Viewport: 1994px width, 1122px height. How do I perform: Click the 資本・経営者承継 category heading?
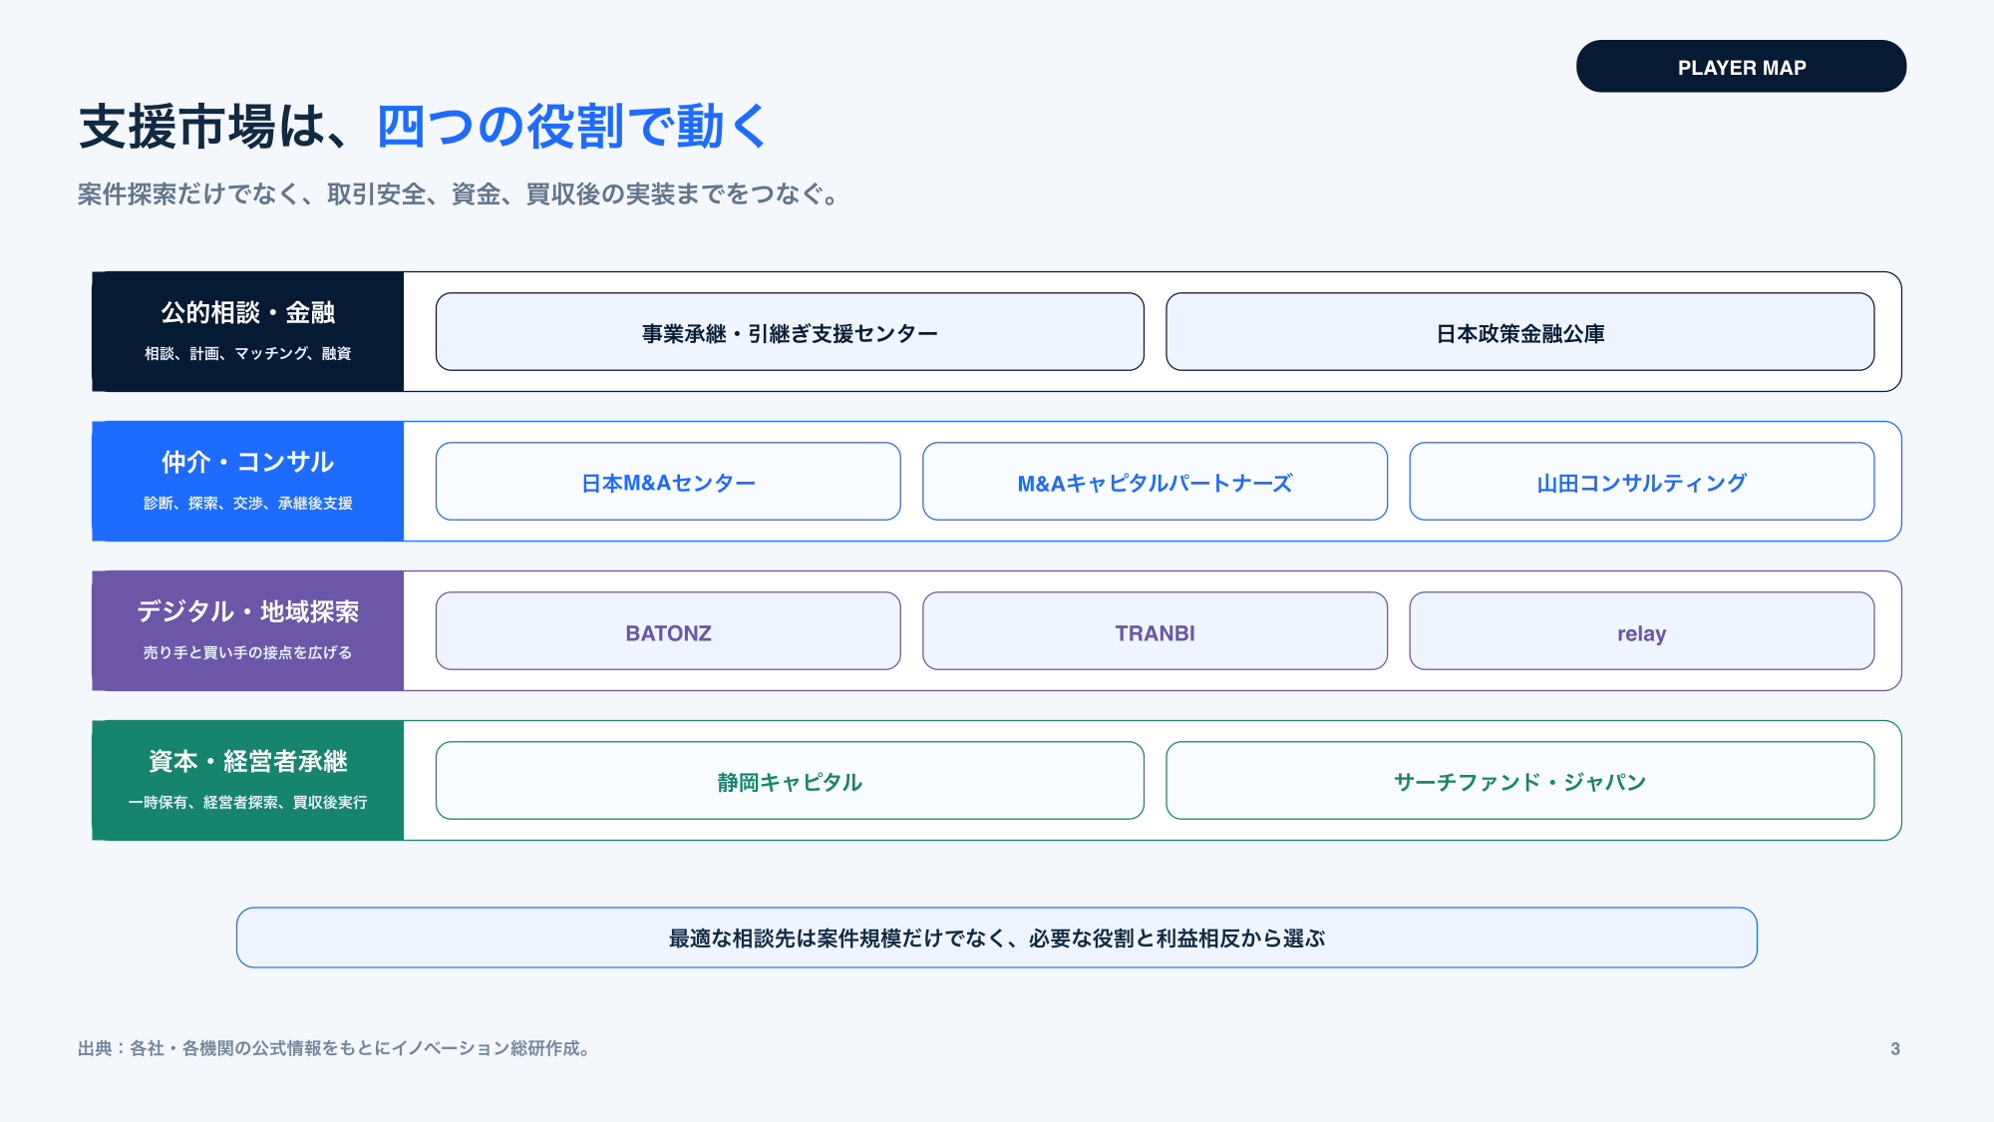point(248,762)
